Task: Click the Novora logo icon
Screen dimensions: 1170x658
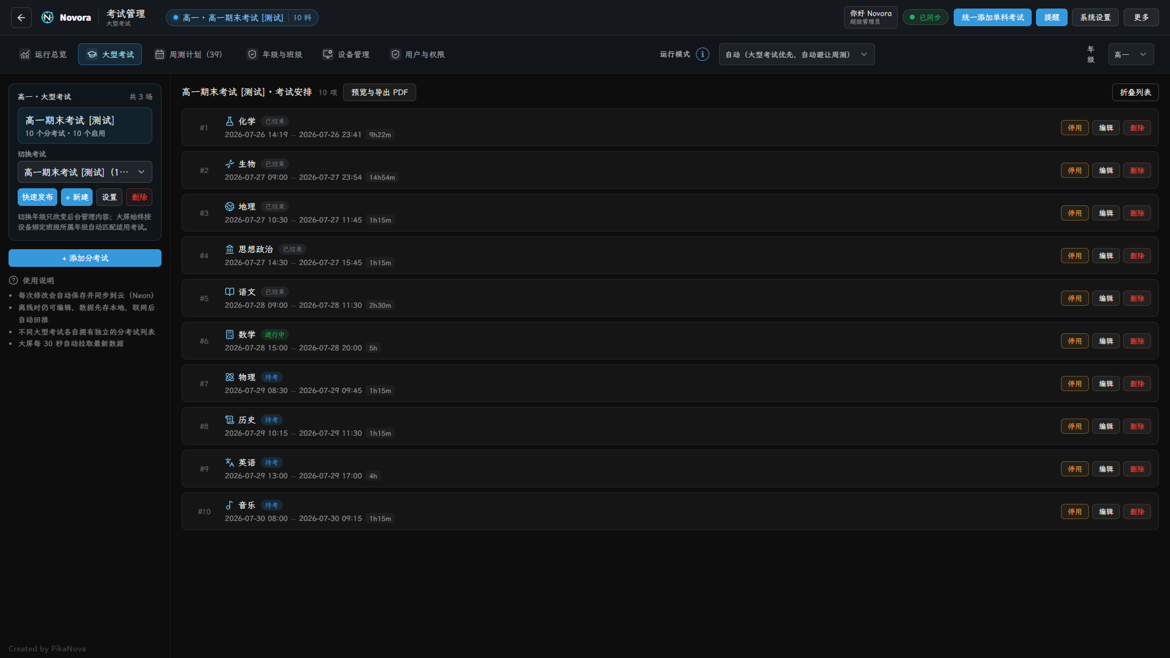Action: coord(48,18)
